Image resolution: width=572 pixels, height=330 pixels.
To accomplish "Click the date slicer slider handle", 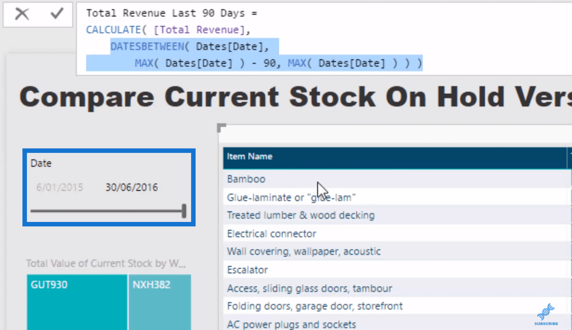I will tap(184, 211).
